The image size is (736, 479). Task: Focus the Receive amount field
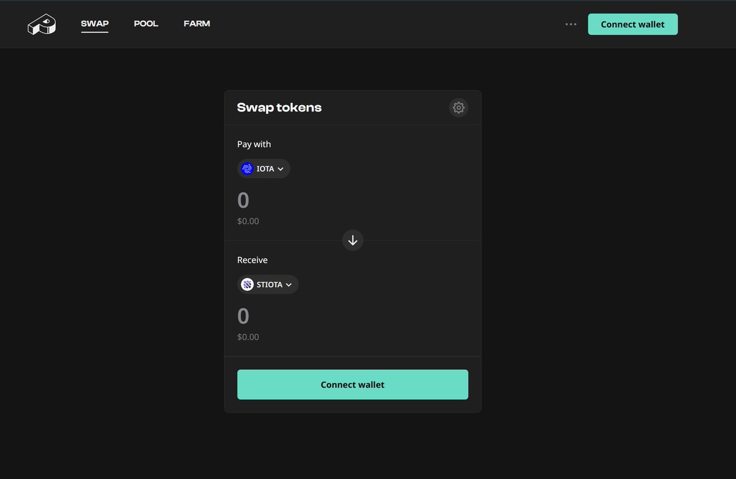pos(353,316)
